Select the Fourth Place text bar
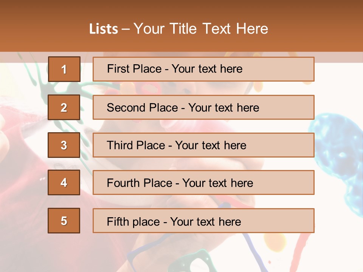Screen dimensions: 363x272 click(203, 182)
